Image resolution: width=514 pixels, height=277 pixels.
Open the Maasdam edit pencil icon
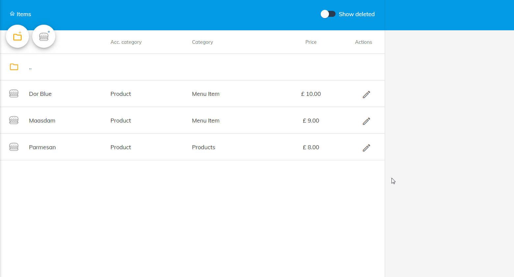click(366, 121)
